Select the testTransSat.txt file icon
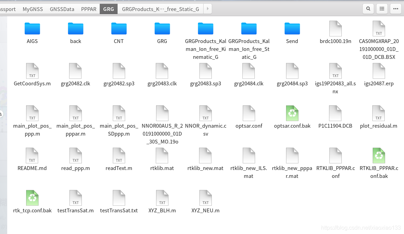Image resolution: width=404 pixels, height=234 pixels. point(119,198)
